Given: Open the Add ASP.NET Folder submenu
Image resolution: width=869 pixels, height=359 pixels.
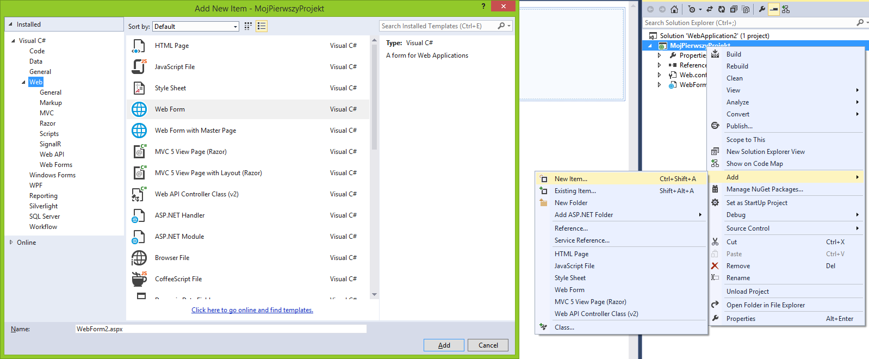Looking at the screenshot, I should (x=622, y=215).
